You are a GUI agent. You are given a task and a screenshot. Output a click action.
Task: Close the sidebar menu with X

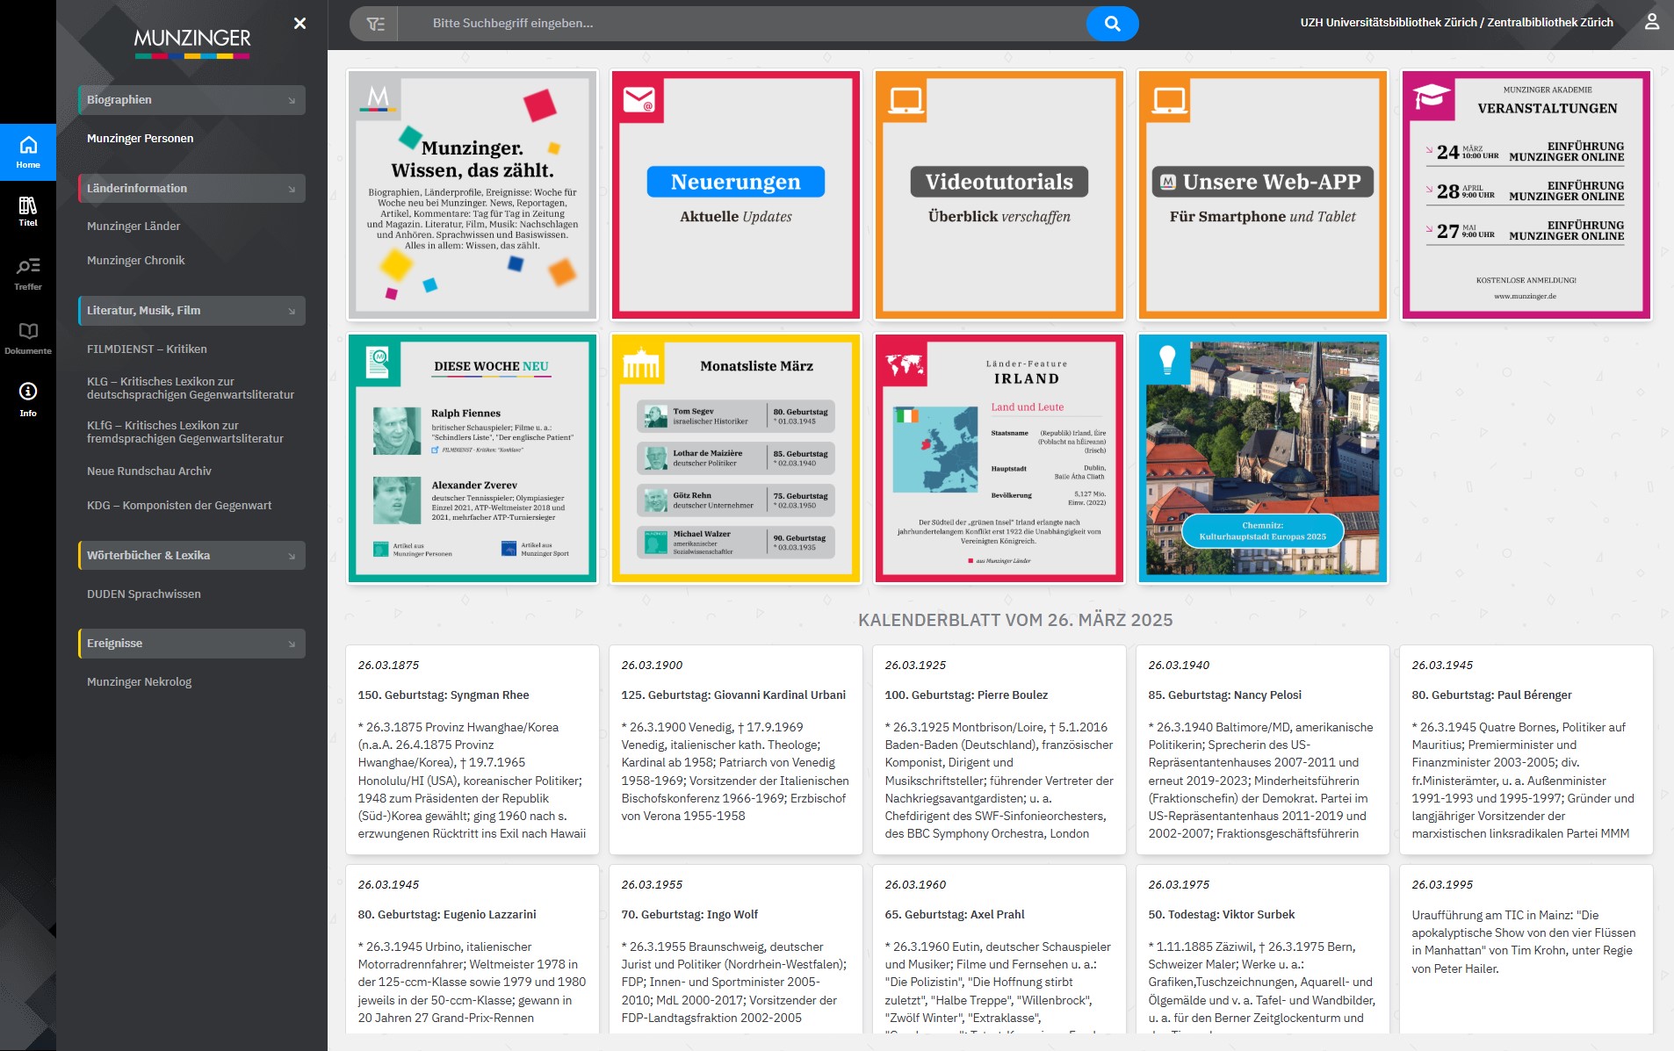(299, 24)
